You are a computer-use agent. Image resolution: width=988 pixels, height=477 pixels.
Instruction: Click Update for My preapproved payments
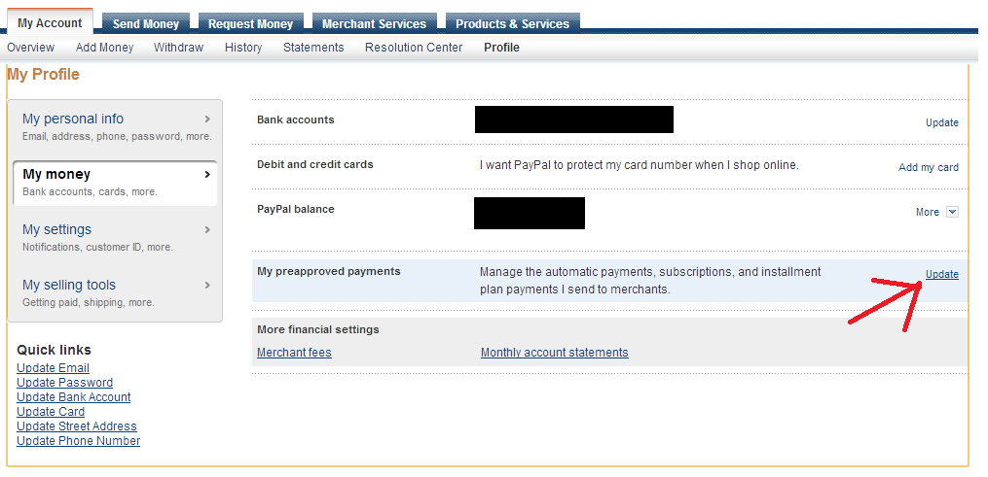(x=941, y=275)
